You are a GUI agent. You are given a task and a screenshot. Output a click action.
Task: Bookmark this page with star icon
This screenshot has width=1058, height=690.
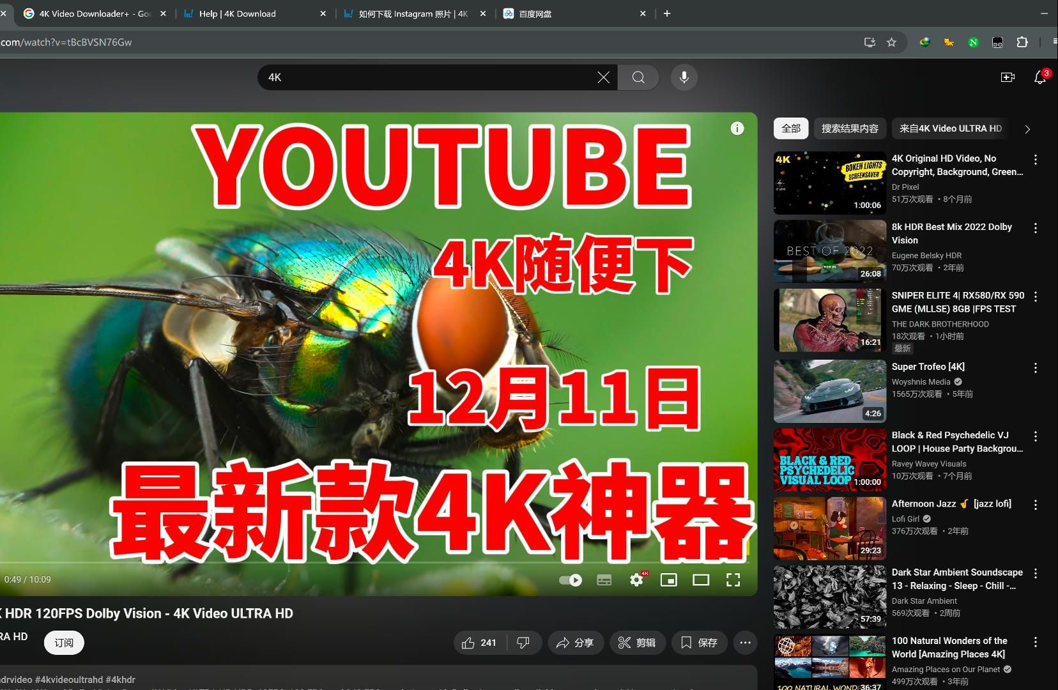(x=892, y=42)
